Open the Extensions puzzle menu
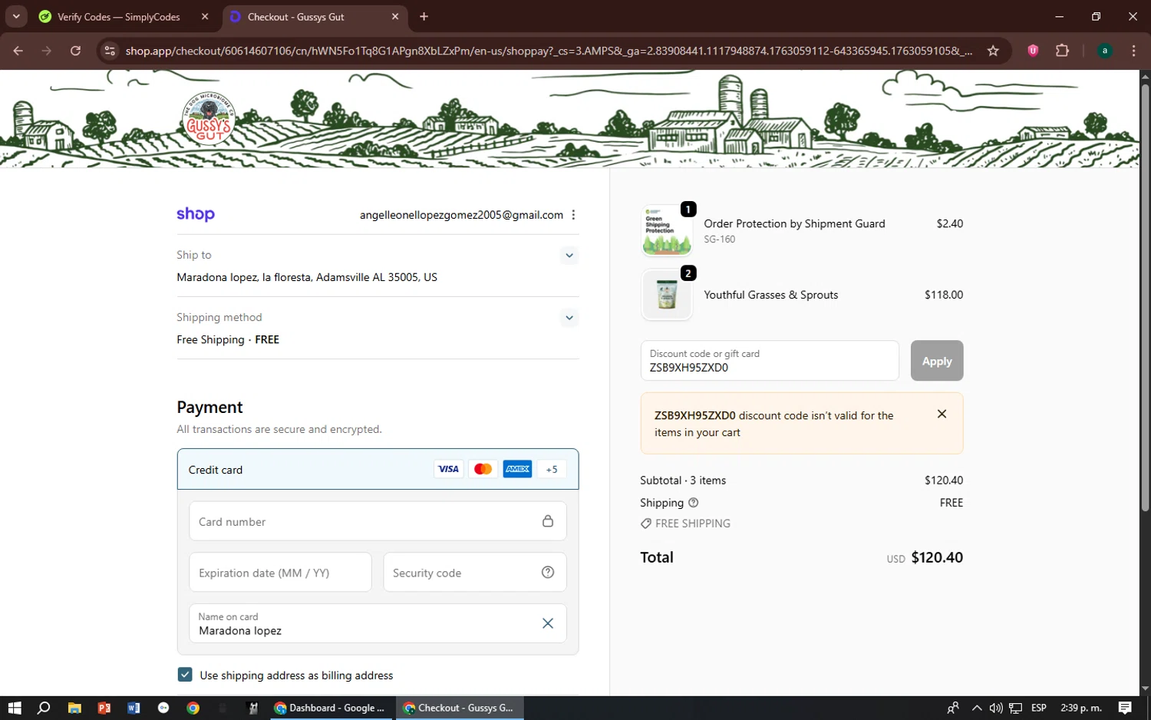1151x720 pixels. 1062,51
